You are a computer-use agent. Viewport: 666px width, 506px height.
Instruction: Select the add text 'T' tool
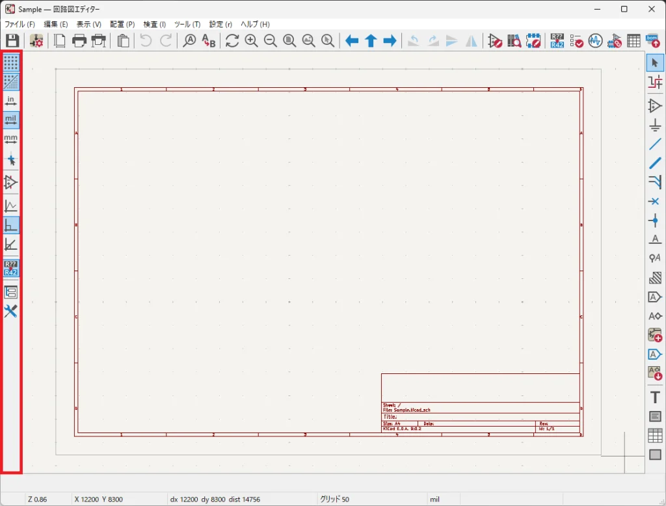point(655,397)
